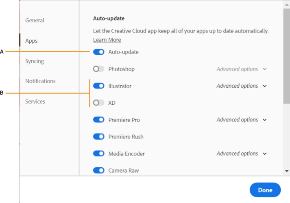Disable Media Encoder auto-update toggle
290x203 pixels.
click(x=99, y=153)
